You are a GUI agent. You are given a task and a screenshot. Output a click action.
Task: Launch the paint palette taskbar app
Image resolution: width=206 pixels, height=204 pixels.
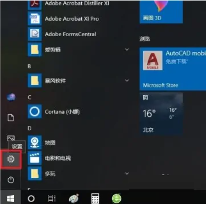[74, 198]
